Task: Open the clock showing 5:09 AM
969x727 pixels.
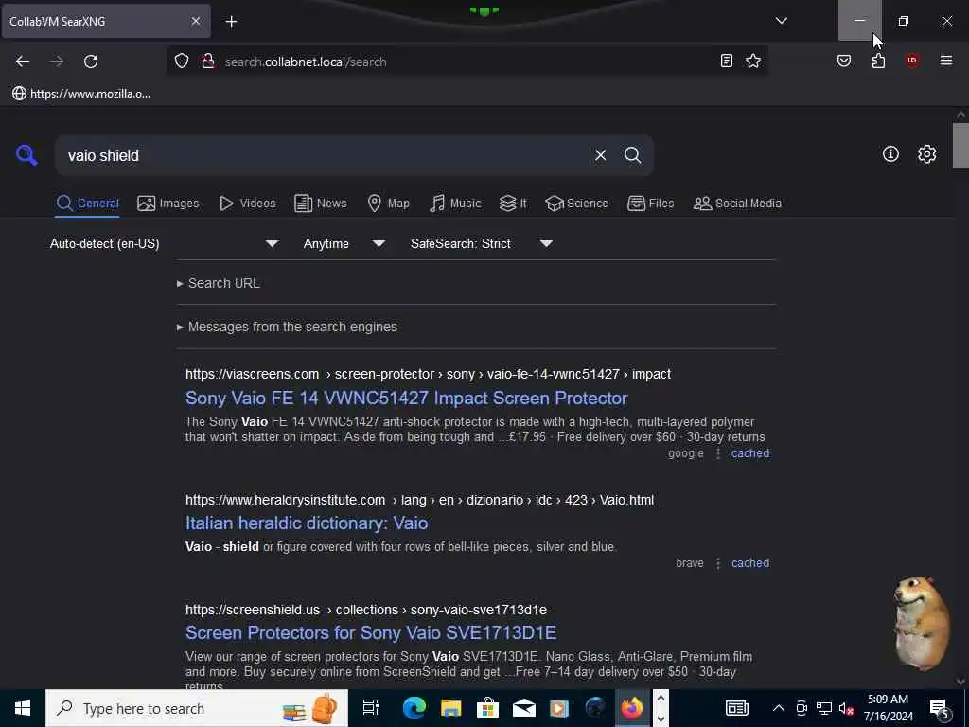Action: pos(888,708)
